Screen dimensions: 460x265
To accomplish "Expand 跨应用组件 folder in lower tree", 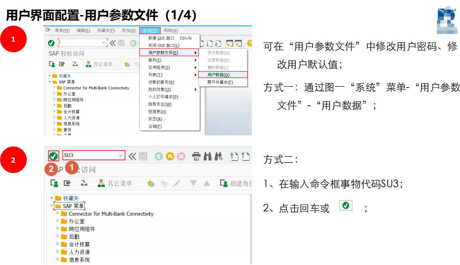I will point(57,229).
